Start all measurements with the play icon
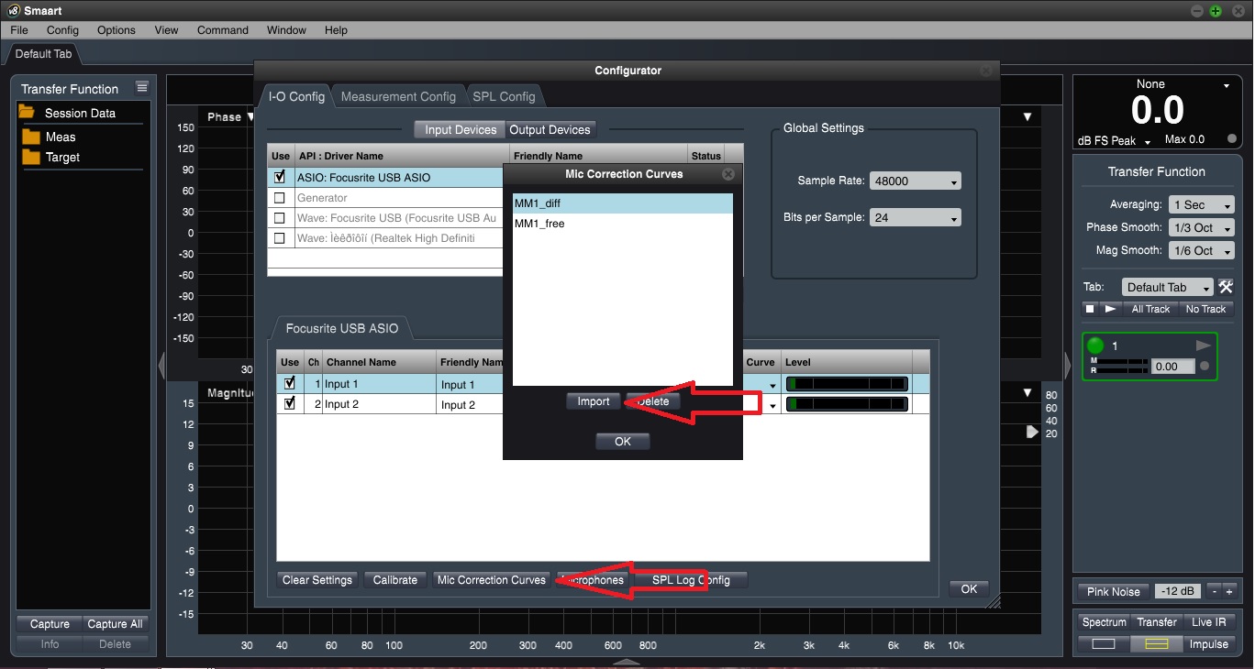 (x=1110, y=309)
